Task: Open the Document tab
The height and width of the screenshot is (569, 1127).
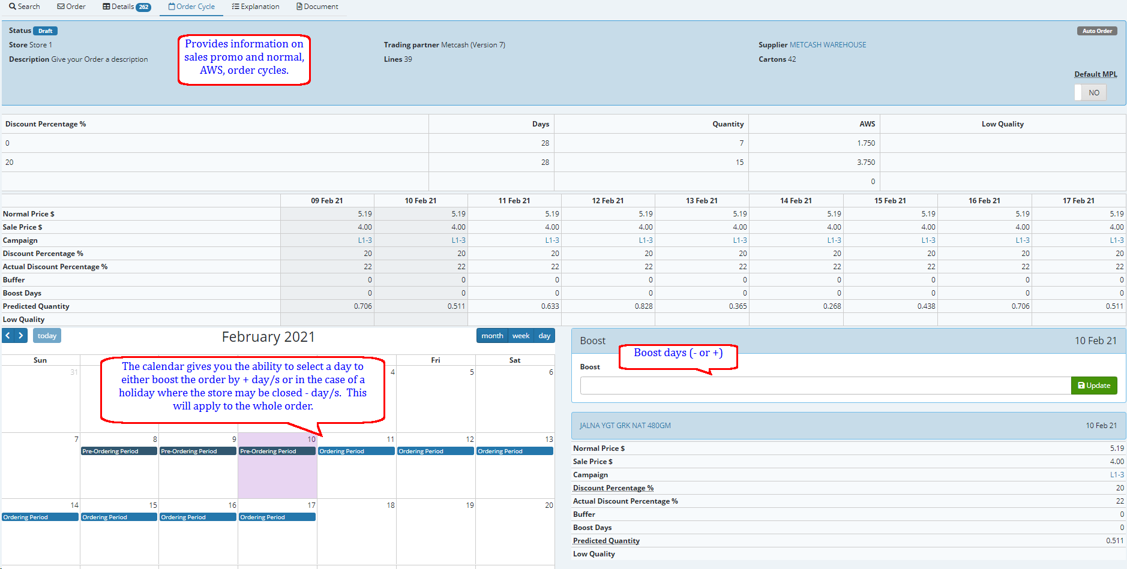Action: 317,7
